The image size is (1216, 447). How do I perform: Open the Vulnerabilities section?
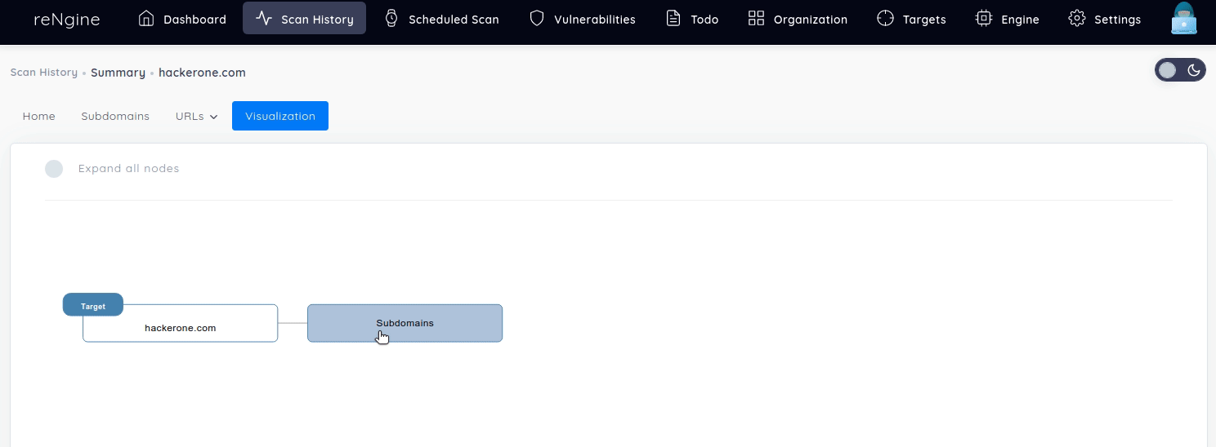582,19
